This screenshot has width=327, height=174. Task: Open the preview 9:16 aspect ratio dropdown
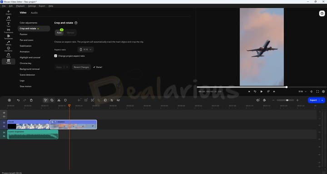click(x=302, y=92)
